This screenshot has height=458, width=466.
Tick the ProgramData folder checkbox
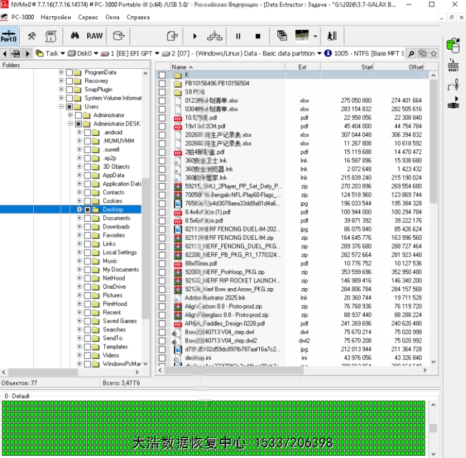69,72
